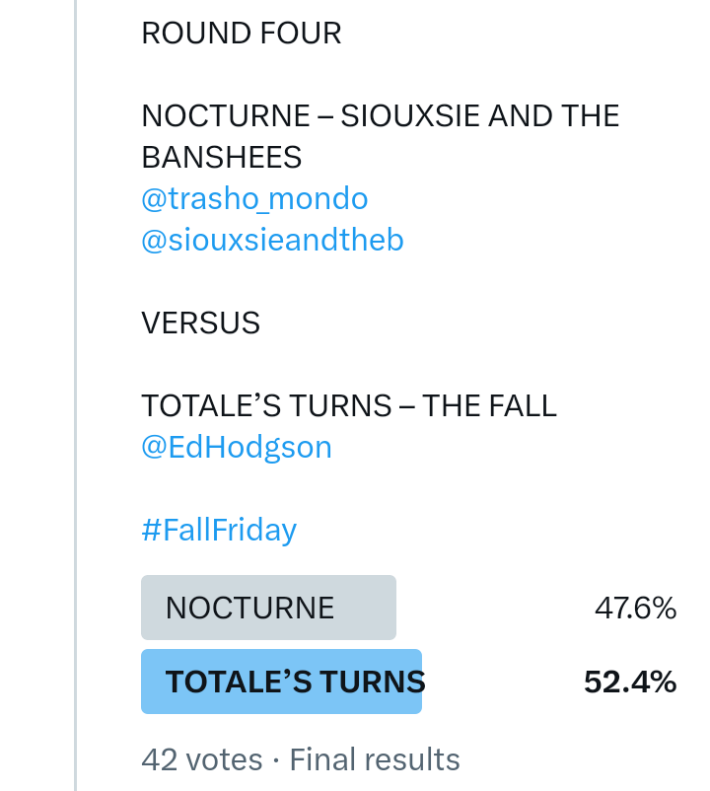Click the dot separator after "42 votes"
The height and width of the screenshot is (791, 710).
tap(276, 760)
